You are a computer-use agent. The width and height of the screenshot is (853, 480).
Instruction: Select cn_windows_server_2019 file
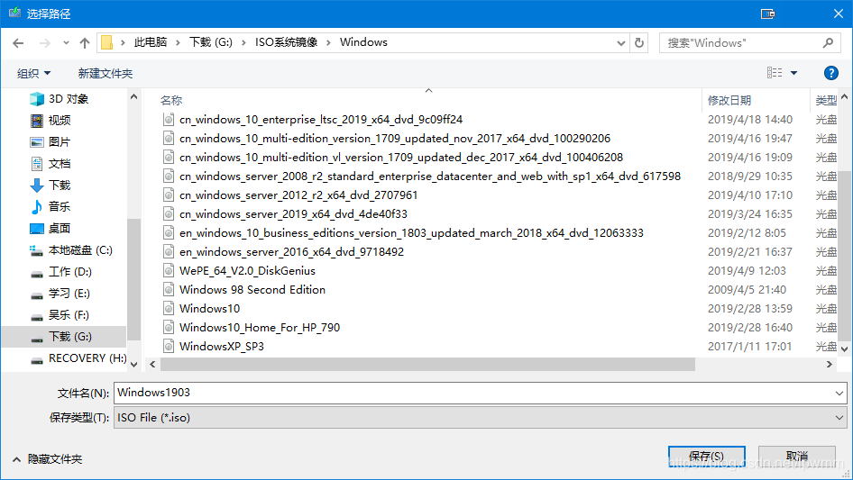293,214
